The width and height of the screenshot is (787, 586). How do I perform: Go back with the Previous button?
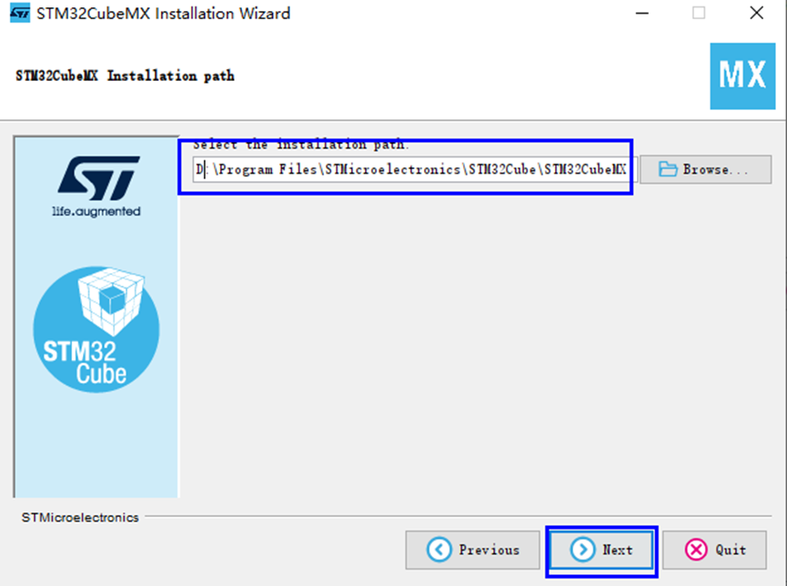pyautogui.click(x=472, y=550)
